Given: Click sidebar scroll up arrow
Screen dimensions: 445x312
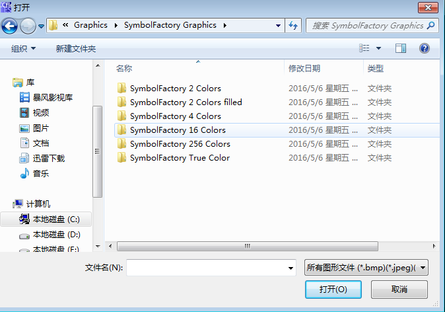Looking at the screenshot, I should (98, 65).
